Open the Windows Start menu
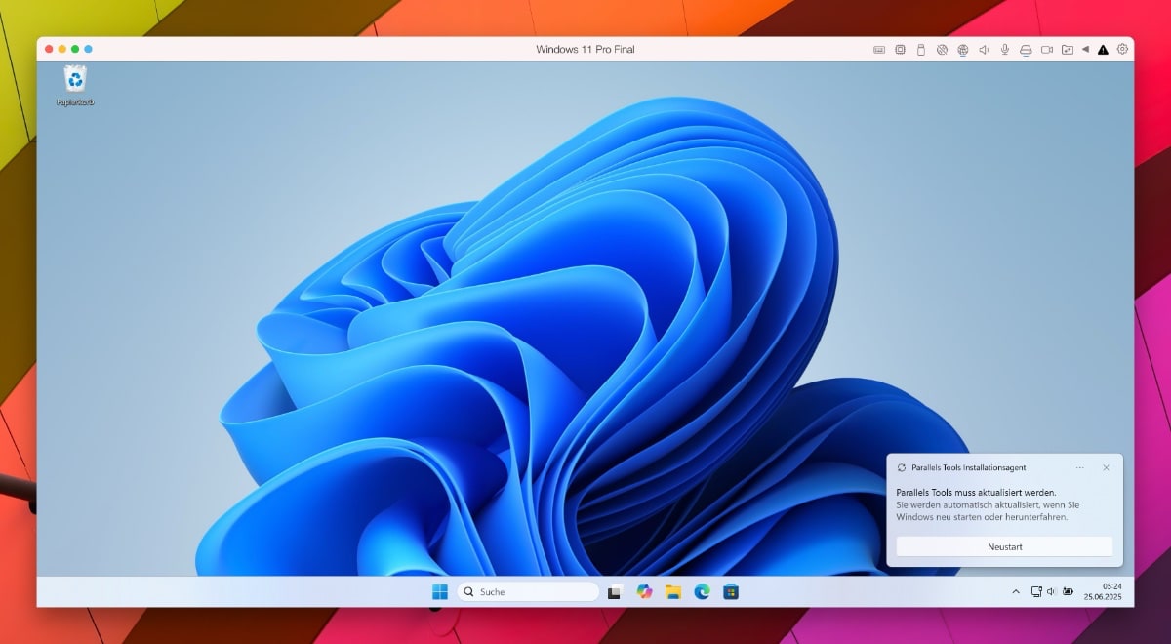The width and height of the screenshot is (1171, 644). pyautogui.click(x=440, y=591)
